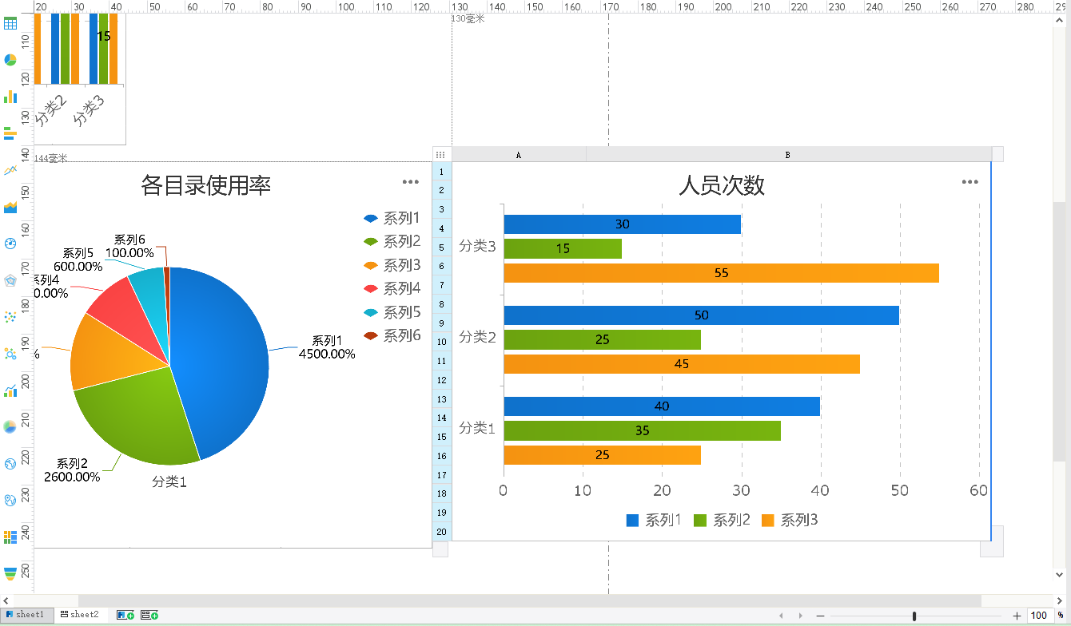
Task: Click the 分类3 axis label in bar chart
Action: tap(477, 247)
